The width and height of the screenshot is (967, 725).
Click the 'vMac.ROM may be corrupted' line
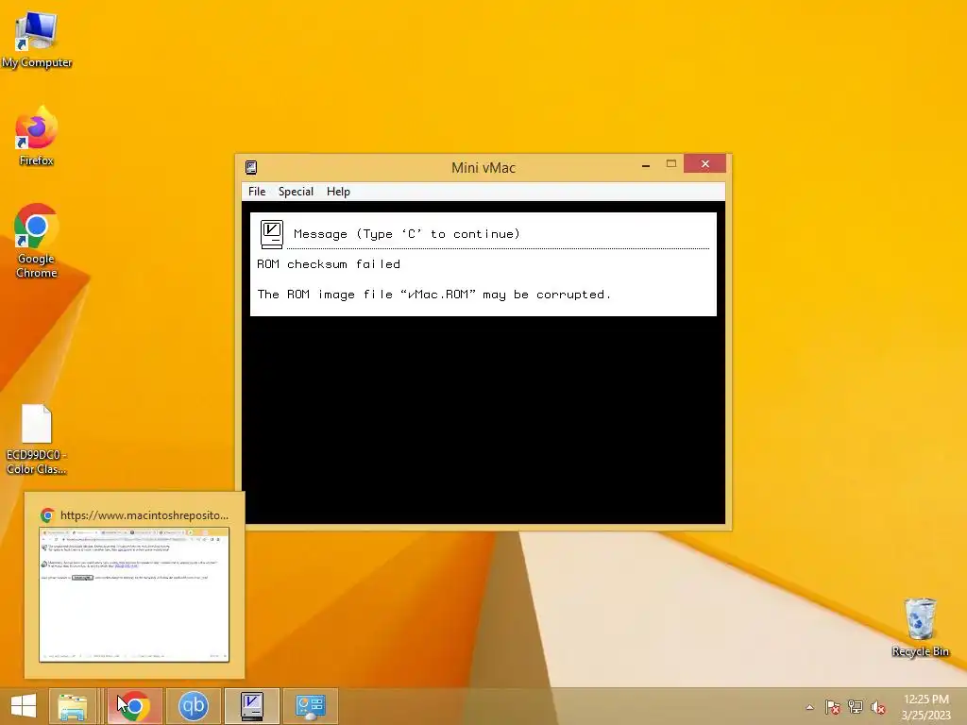pos(433,295)
